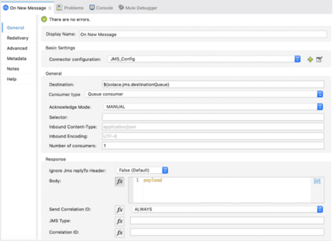The image size is (333, 241).
Task: Open the Acknowledge Mode dropdown
Action: coord(213,106)
